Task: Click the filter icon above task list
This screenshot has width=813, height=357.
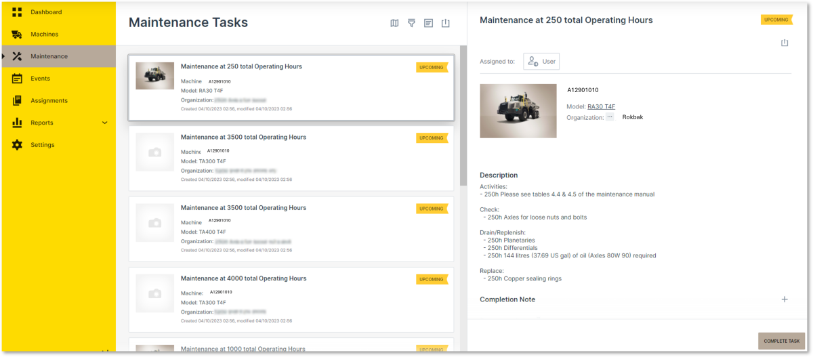Action: (x=411, y=23)
